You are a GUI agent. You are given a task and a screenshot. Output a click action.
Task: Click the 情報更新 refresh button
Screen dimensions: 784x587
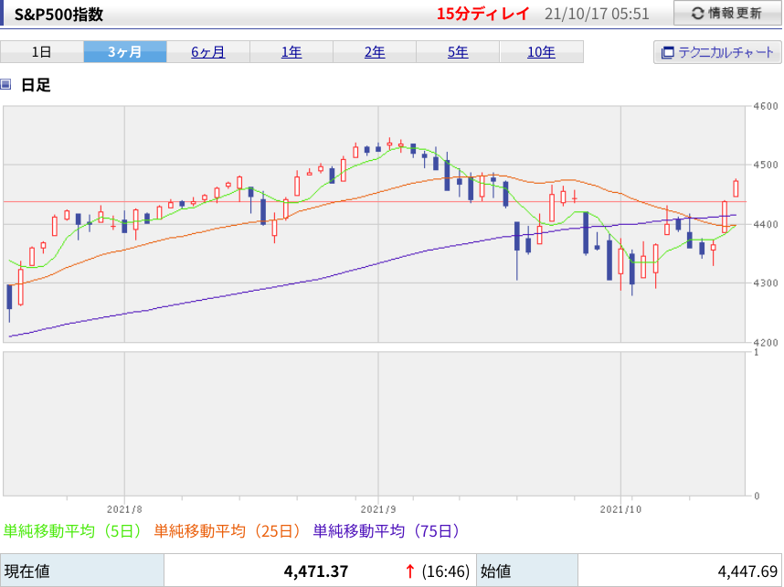coord(727,13)
